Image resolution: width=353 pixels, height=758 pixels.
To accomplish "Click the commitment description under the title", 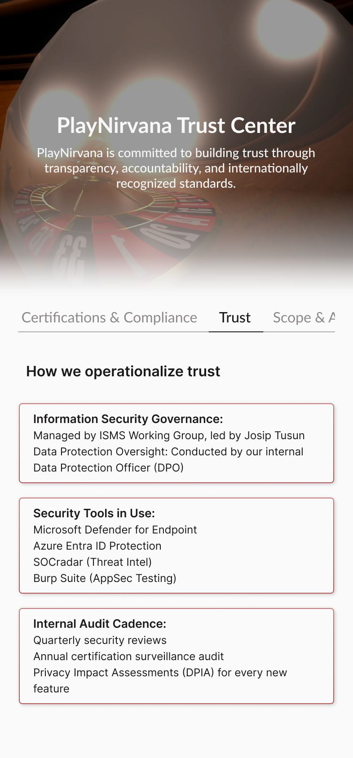I will (176, 168).
